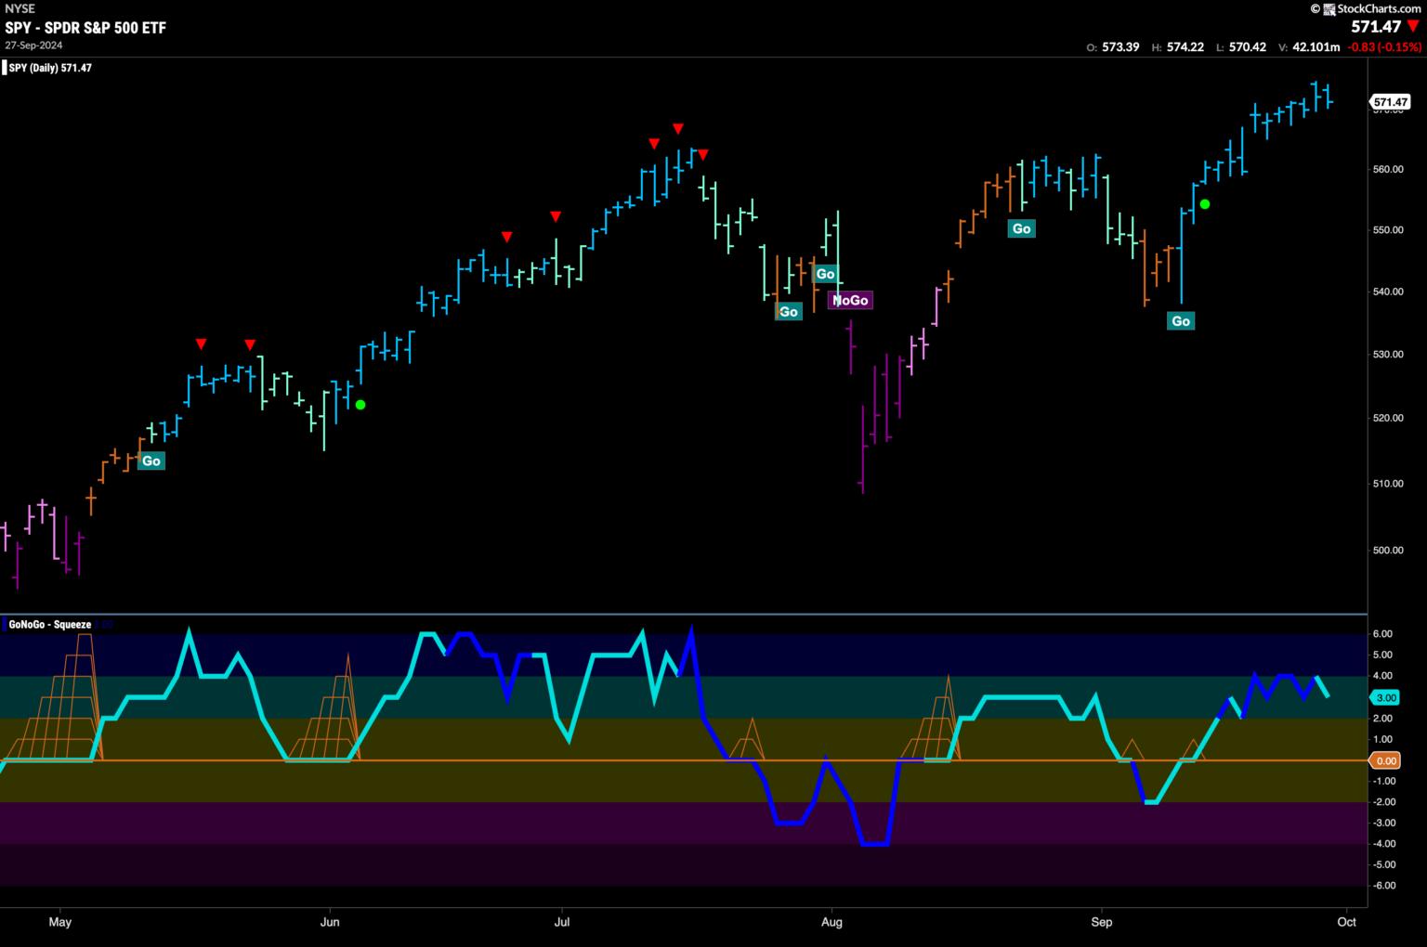1427x947 pixels.
Task: Click the StockCharts.com logo
Action: [1366, 8]
